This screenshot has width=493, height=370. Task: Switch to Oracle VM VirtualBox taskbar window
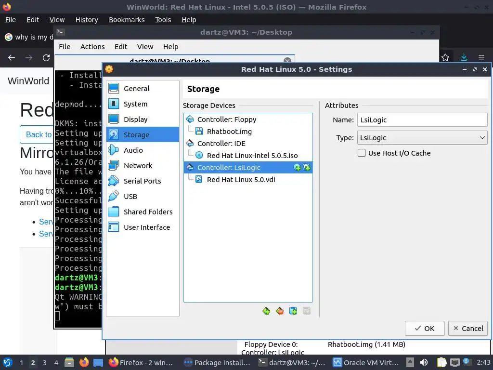coord(366,362)
